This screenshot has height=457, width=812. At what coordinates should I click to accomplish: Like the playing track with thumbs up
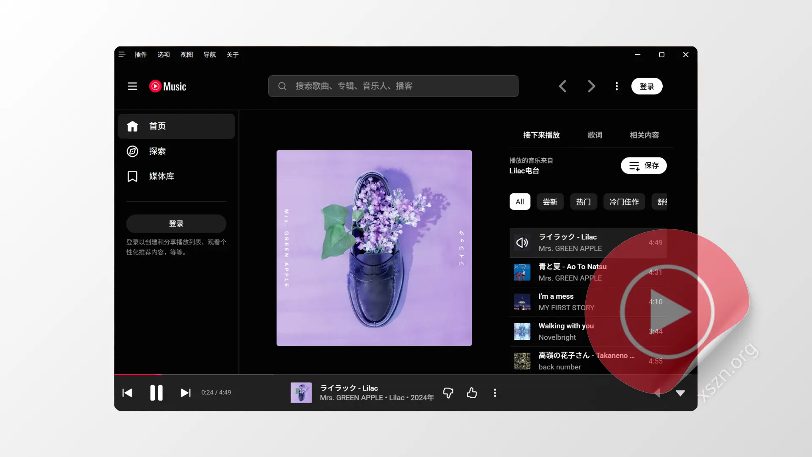472,393
